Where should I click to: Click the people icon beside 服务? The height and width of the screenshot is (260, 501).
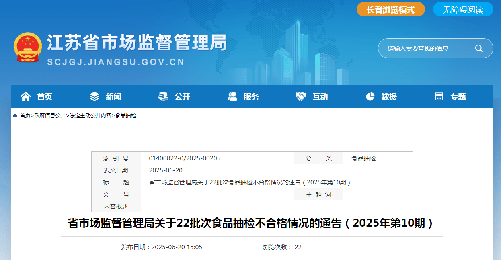[232, 96]
